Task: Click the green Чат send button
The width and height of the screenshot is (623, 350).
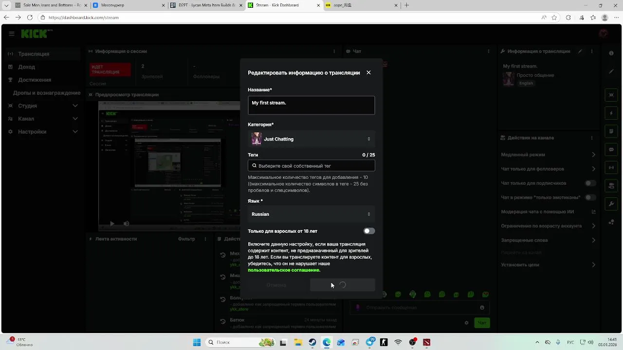Action: pyautogui.click(x=482, y=323)
